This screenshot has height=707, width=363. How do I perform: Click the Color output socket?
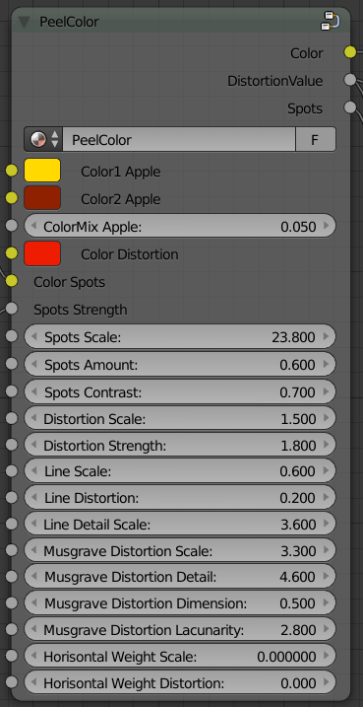[x=350, y=52]
